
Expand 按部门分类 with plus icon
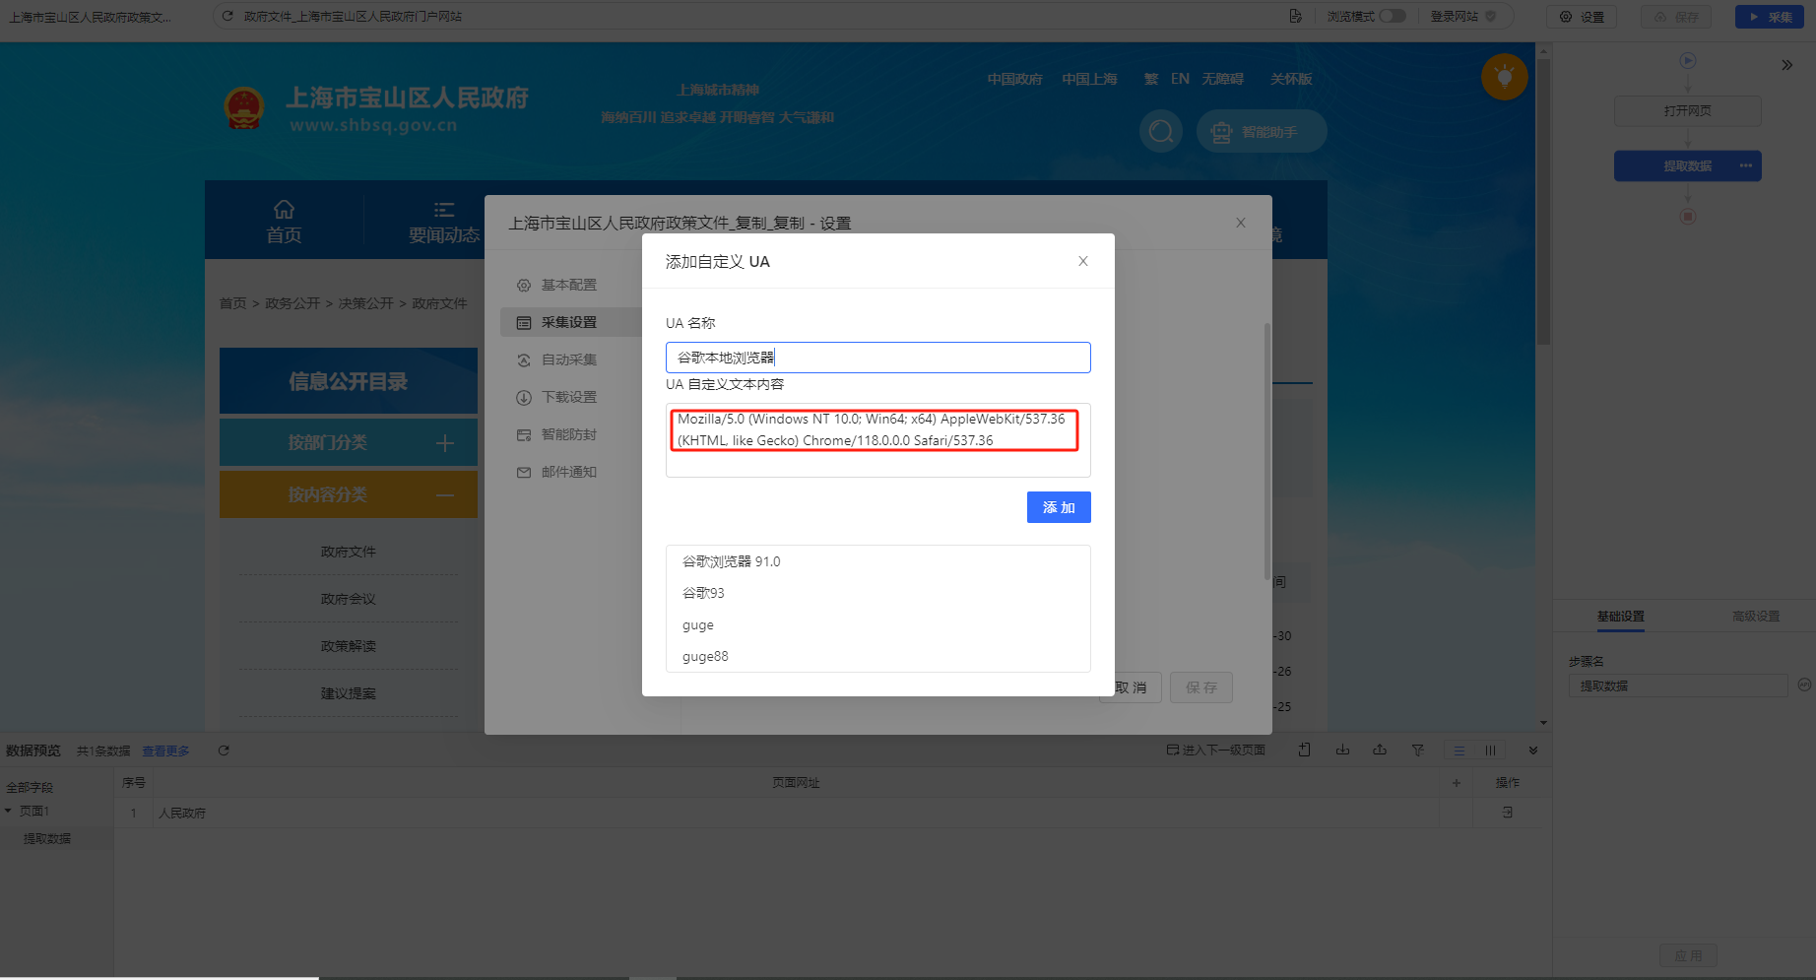[445, 443]
